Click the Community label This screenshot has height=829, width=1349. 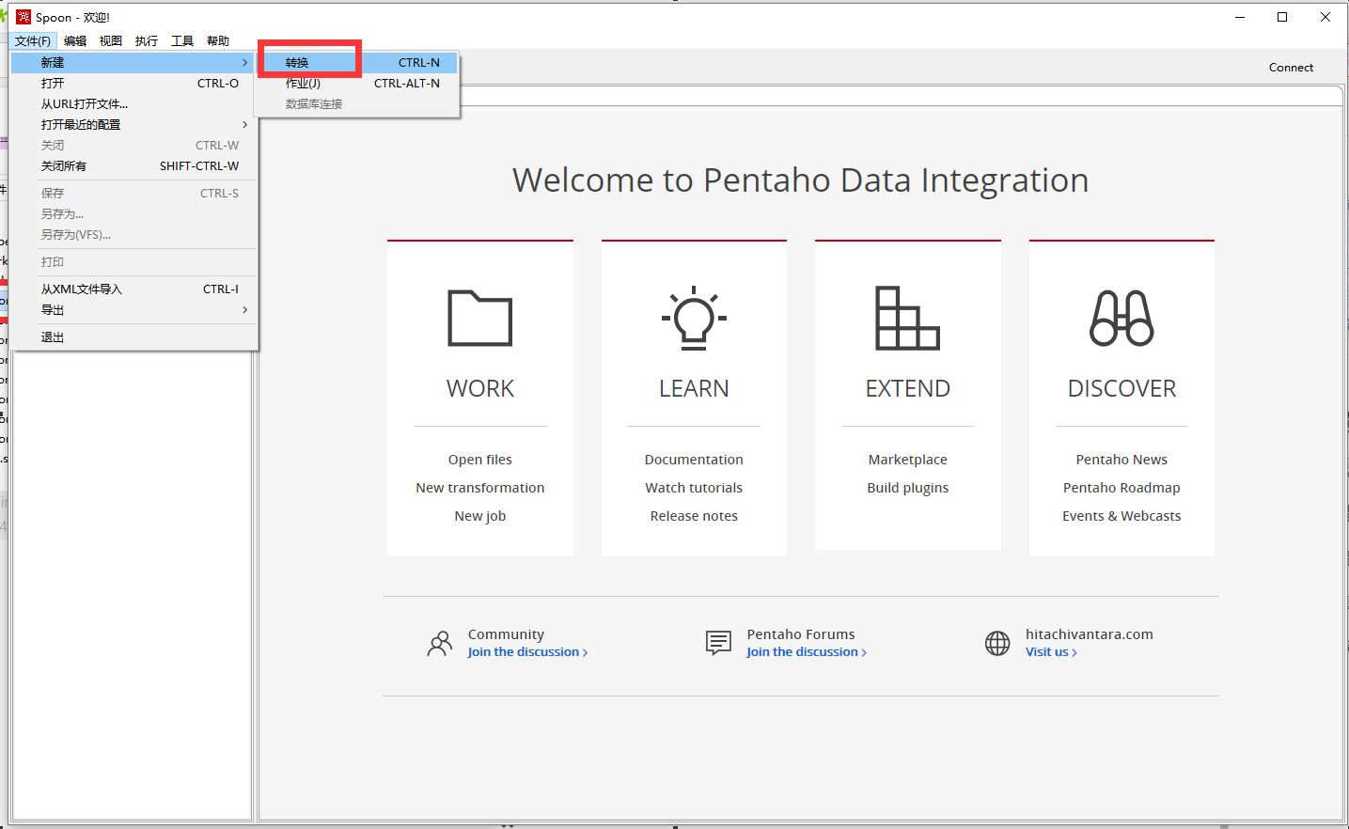point(506,634)
